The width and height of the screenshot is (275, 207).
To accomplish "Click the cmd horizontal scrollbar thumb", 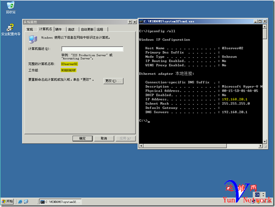I will [185, 146].
